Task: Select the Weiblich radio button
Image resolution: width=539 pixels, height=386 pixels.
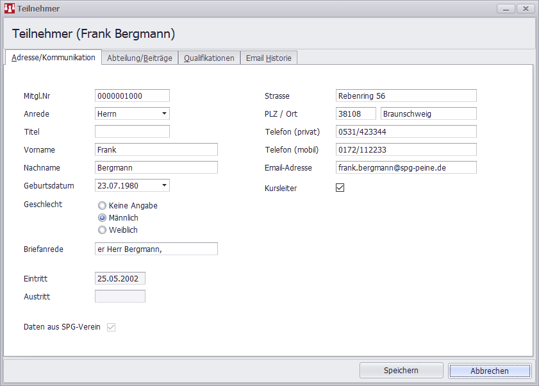Action: (x=102, y=230)
